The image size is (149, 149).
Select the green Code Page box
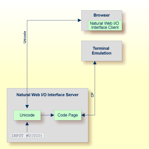pos(68,115)
